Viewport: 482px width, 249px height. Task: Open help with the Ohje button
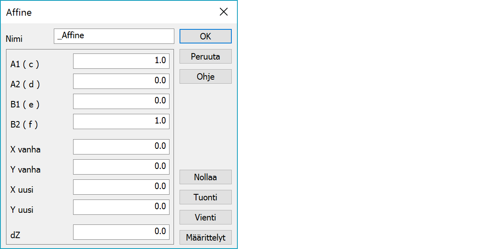coord(205,76)
